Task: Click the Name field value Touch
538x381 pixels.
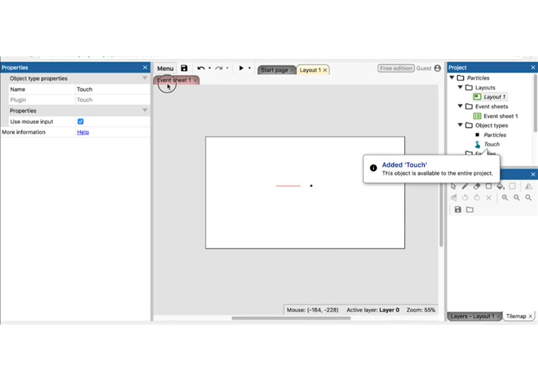Action: [x=113, y=89]
